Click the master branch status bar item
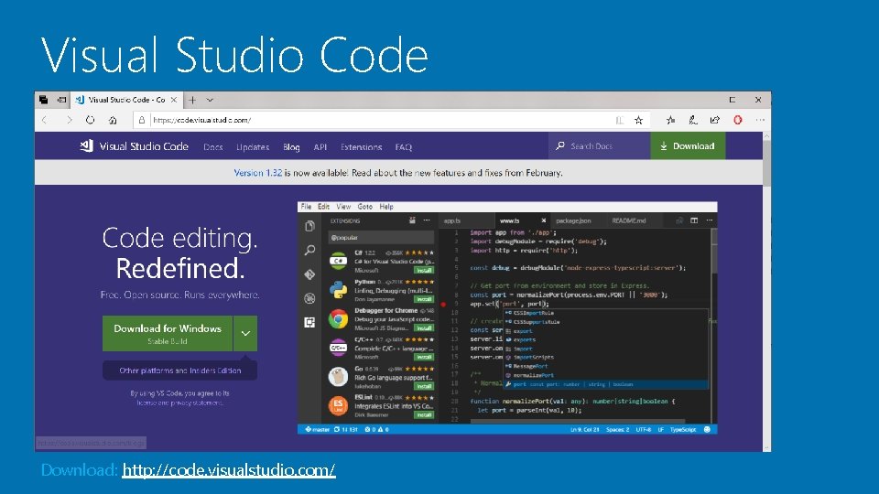This screenshot has height=494, width=879. [x=318, y=430]
